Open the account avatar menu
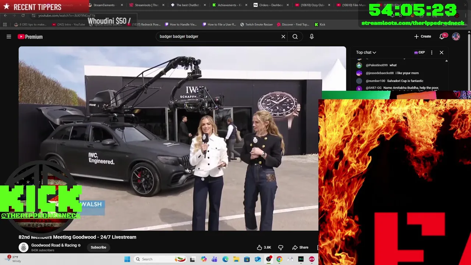 [x=456, y=36]
